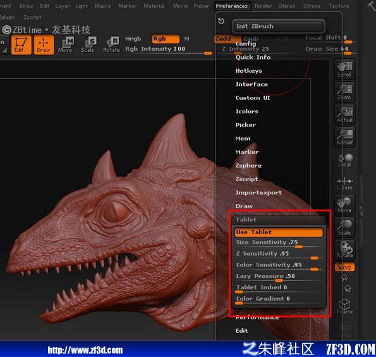The height and width of the screenshot is (357, 376).
Task: Open the top Marker menu
Action: [127, 6]
